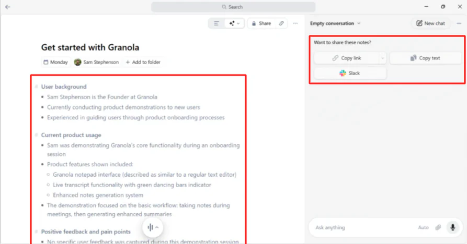Click the microphone icon in chat box
The height and width of the screenshot is (244, 467).
point(453,227)
